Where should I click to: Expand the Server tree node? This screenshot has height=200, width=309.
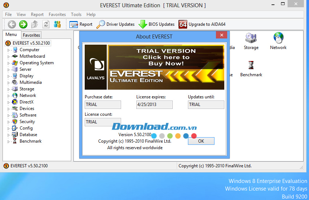(x=8, y=70)
